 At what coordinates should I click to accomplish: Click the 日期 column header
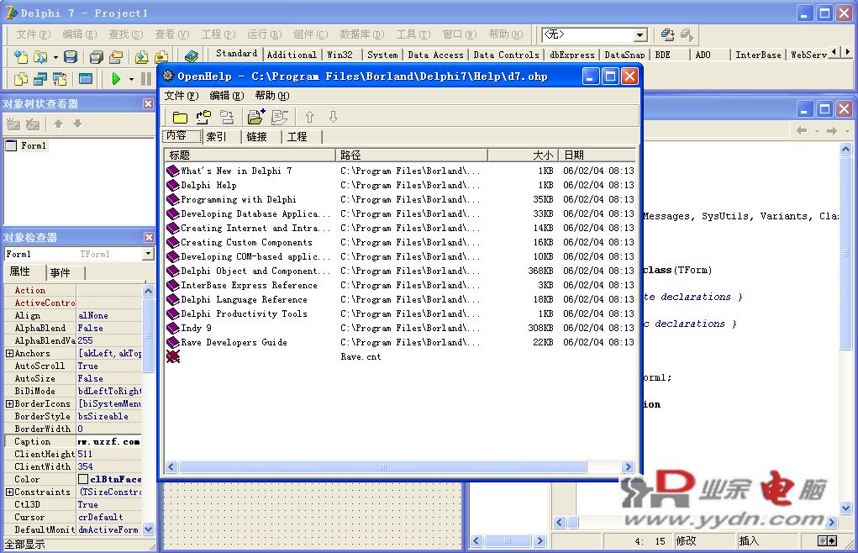pos(597,155)
